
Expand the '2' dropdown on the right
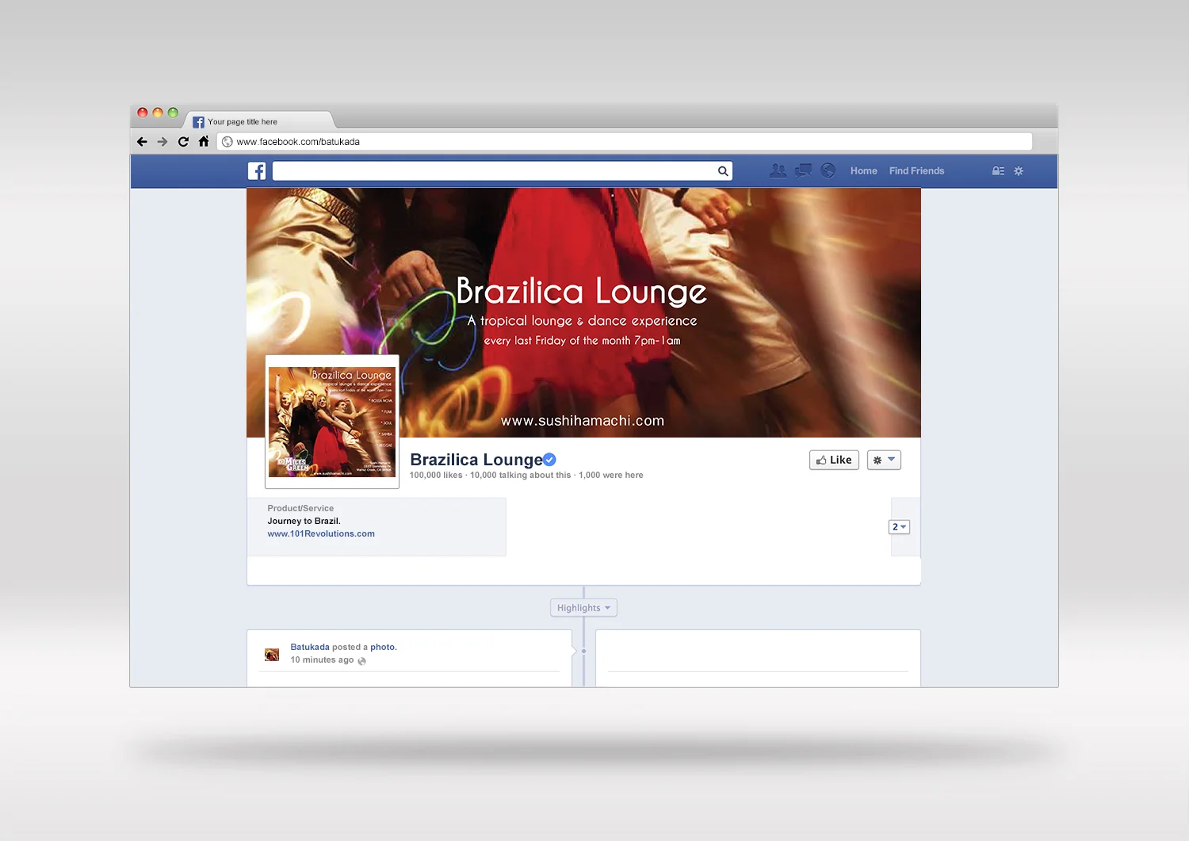(899, 527)
